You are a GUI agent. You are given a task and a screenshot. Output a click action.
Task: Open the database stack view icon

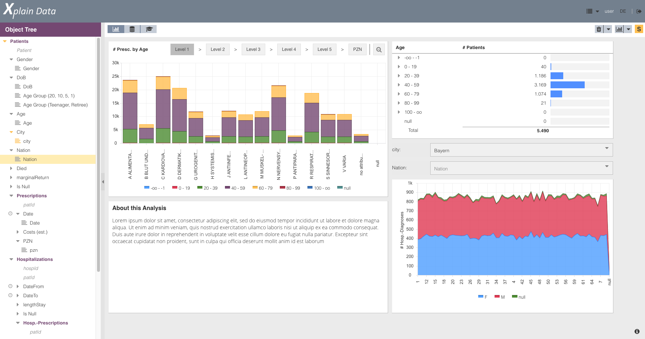(132, 29)
